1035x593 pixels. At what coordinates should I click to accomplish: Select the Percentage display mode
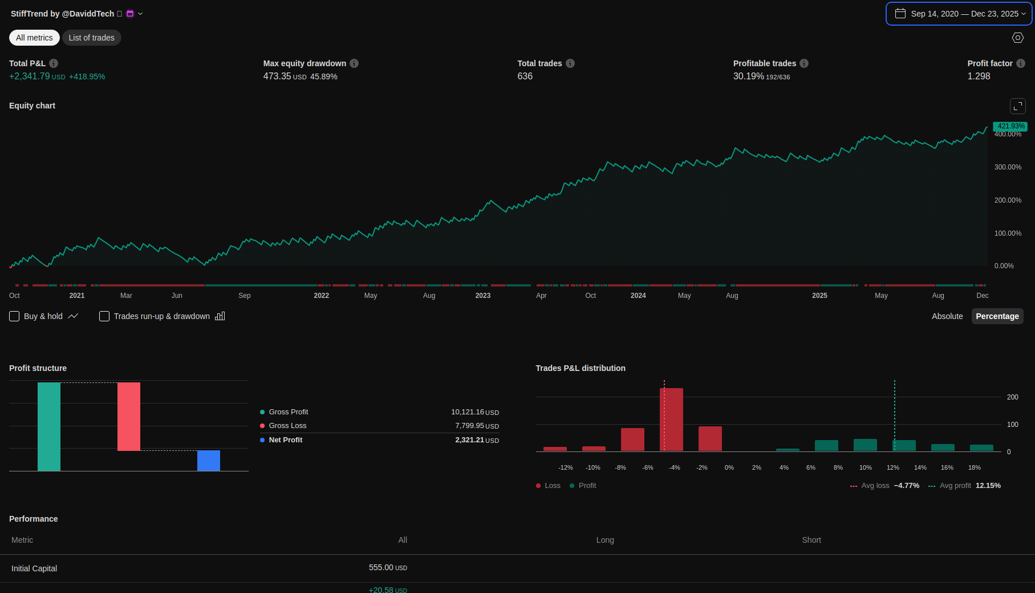[x=997, y=316]
